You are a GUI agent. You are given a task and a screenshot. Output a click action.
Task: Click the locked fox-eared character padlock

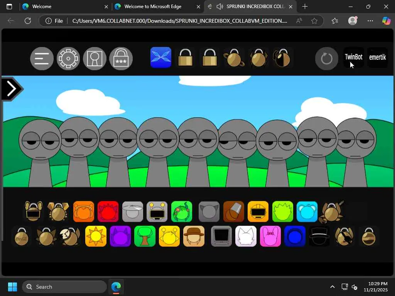46,236
